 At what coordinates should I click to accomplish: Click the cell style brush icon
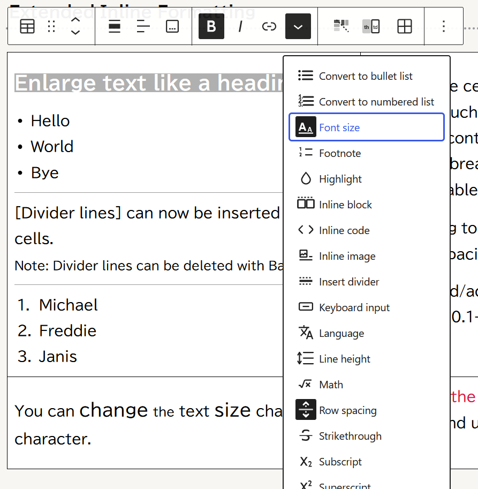(341, 26)
